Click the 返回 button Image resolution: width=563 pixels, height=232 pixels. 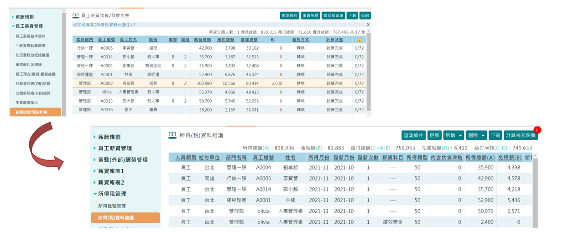click(365, 15)
